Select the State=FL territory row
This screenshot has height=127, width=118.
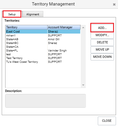tap(43, 51)
